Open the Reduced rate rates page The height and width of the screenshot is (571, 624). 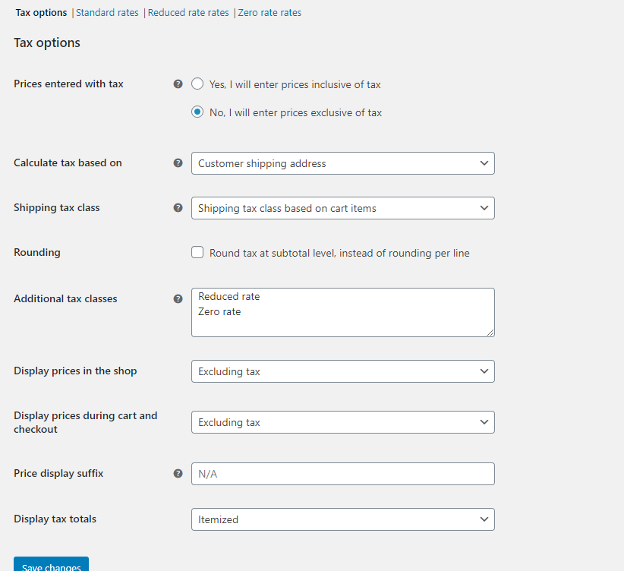[188, 12]
